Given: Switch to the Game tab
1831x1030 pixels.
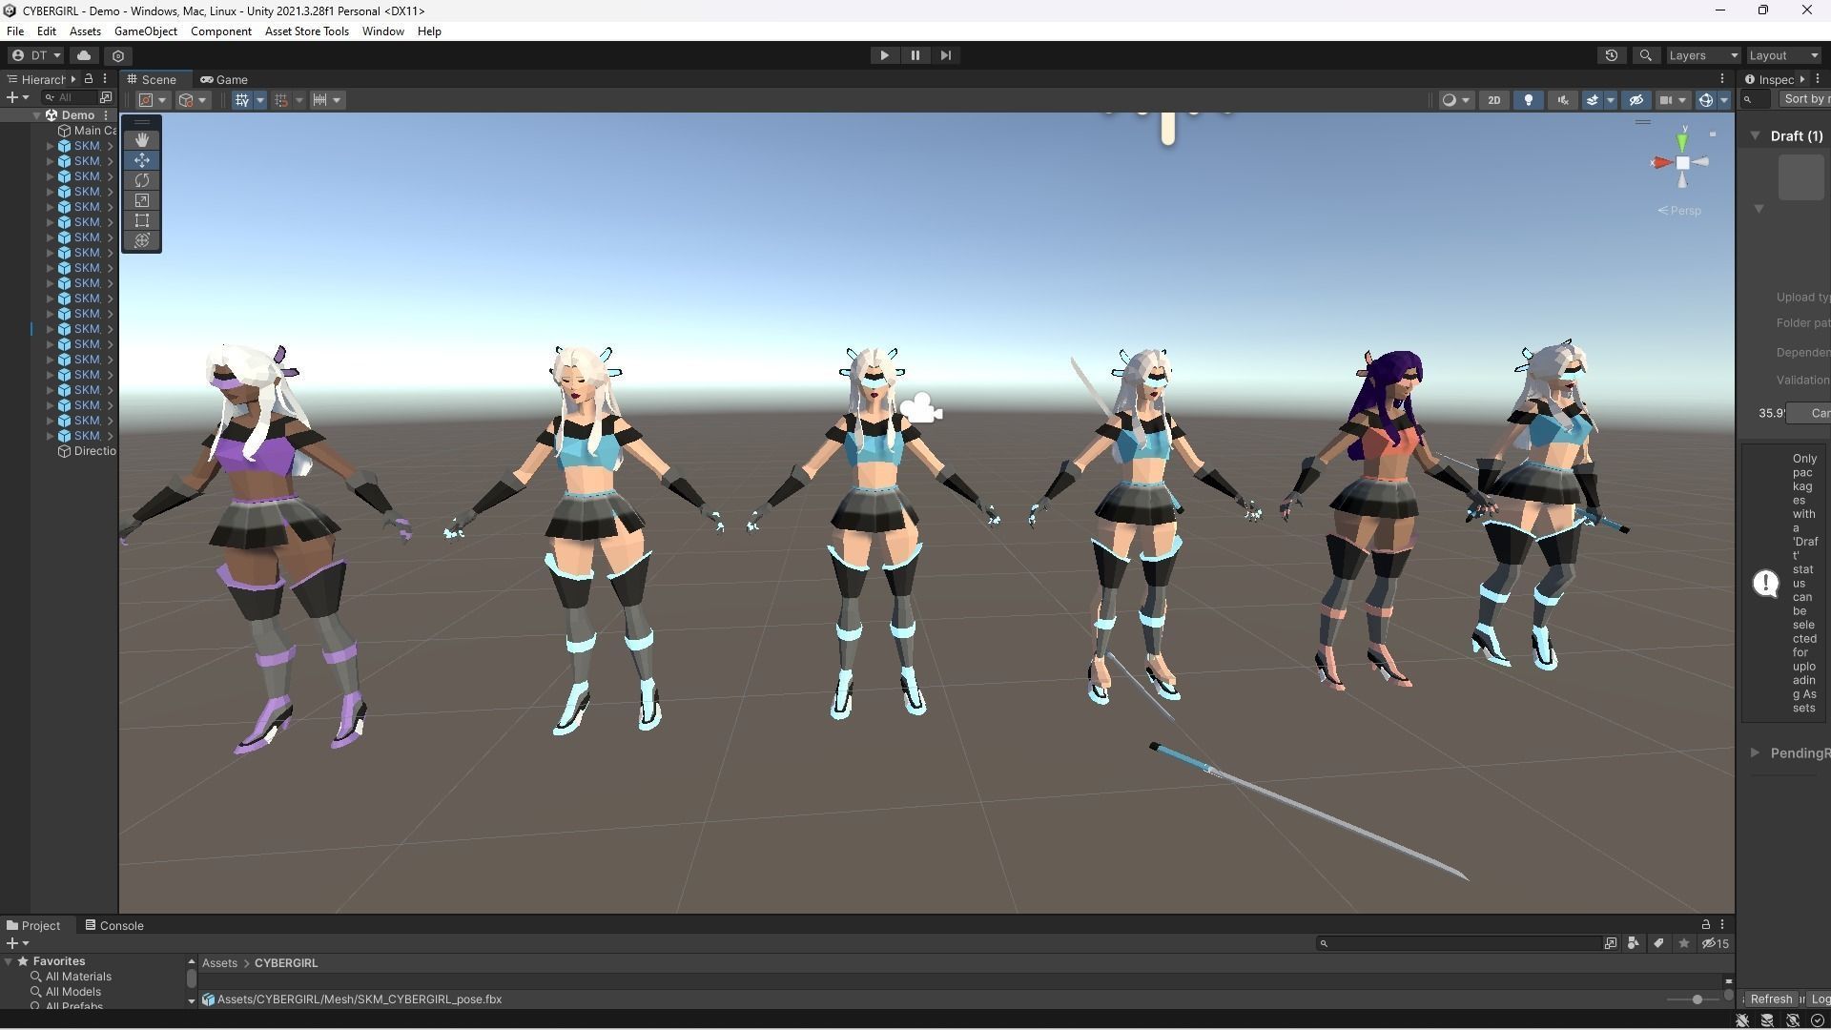Looking at the screenshot, I should point(224,79).
